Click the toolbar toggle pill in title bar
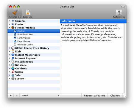134x108 pixels. (123, 7)
